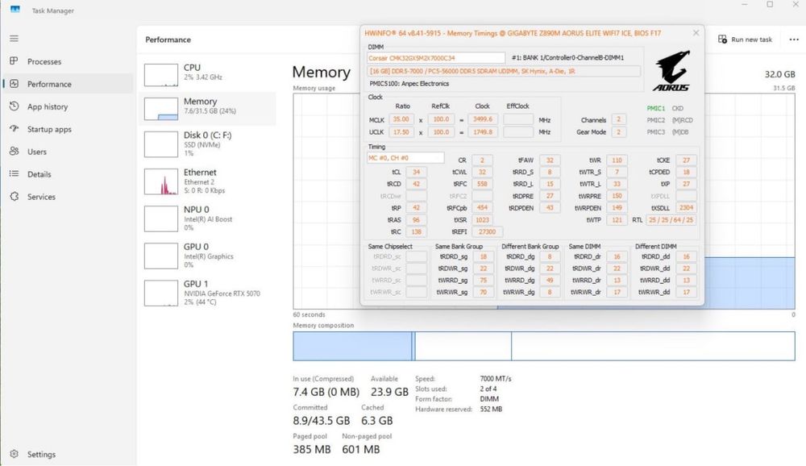This screenshot has width=806, height=466.
Task: Open the three-dots more options menu
Action: 794,40
